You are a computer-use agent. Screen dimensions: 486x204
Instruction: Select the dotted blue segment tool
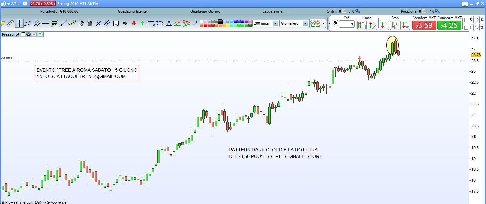pos(98,23)
